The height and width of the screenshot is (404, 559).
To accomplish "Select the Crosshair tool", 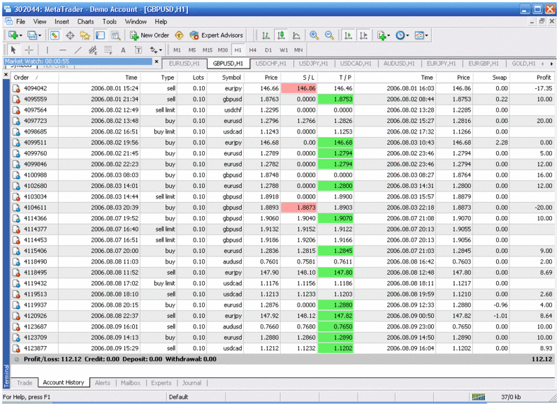I will (x=29, y=50).
